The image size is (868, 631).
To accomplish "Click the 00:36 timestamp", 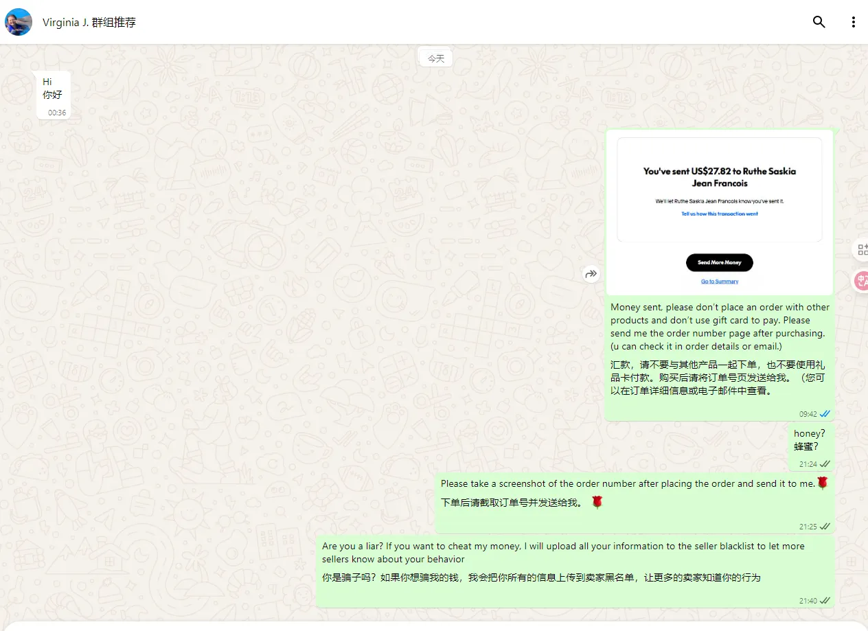I will (57, 113).
